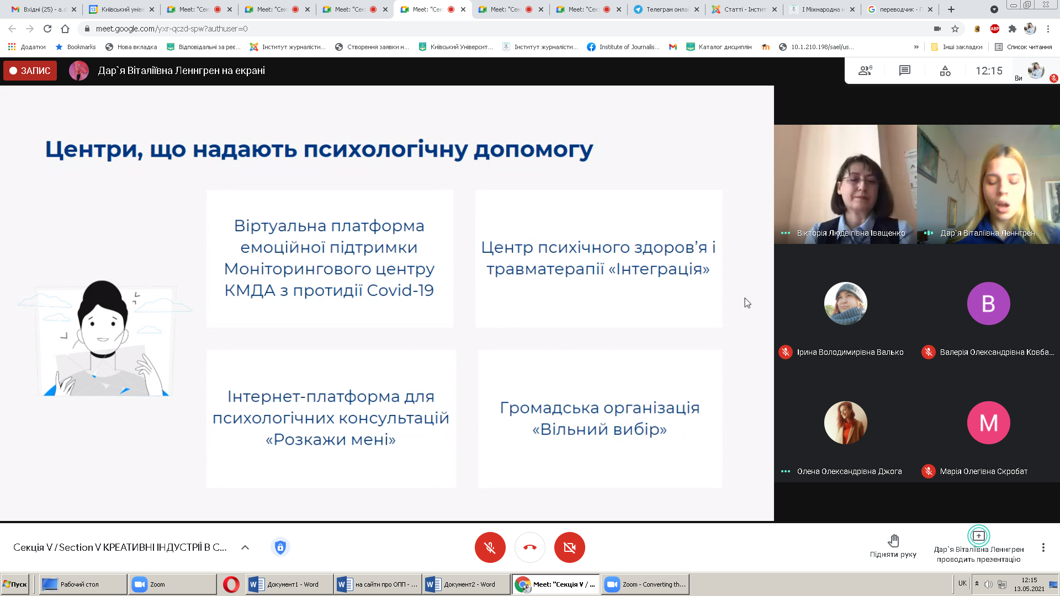
Task: Switch to the Телеграм онлайн tab
Action: [x=667, y=9]
